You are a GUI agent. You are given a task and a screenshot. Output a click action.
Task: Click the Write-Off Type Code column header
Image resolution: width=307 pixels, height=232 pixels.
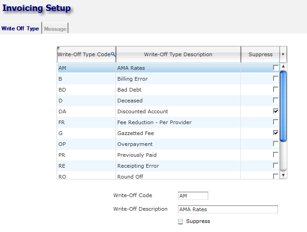(86, 54)
